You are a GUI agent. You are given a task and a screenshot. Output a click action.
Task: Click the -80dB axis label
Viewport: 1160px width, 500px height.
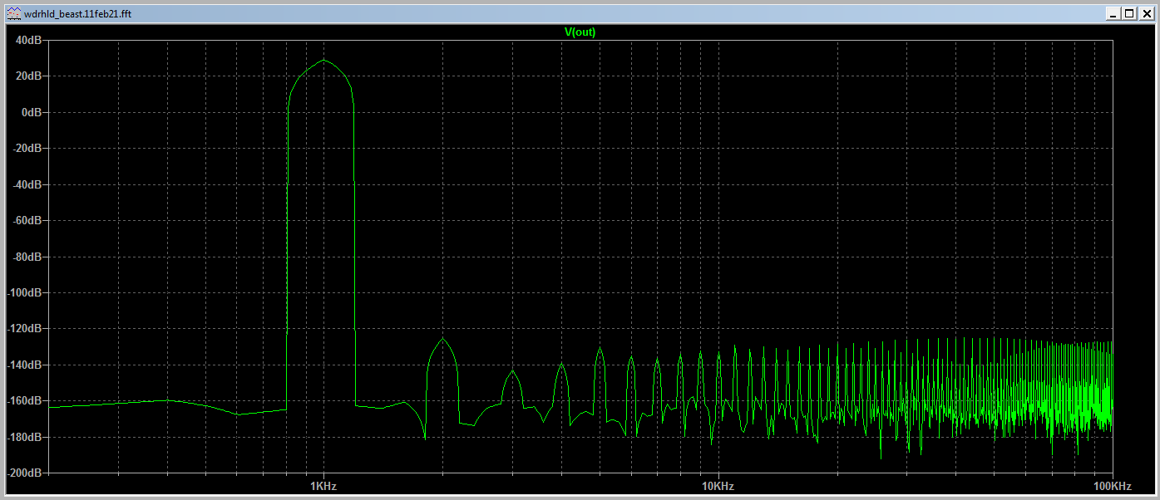[x=27, y=257]
